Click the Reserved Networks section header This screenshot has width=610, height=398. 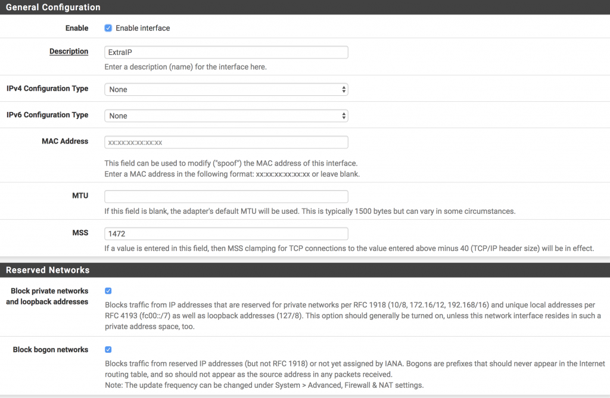pyautogui.click(x=305, y=270)
